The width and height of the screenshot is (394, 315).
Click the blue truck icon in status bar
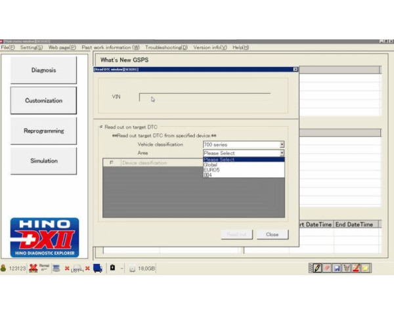click(x=98, y=268)
